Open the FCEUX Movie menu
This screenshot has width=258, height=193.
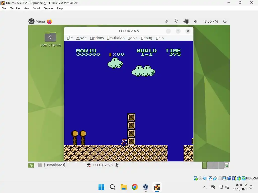[81, 38]
